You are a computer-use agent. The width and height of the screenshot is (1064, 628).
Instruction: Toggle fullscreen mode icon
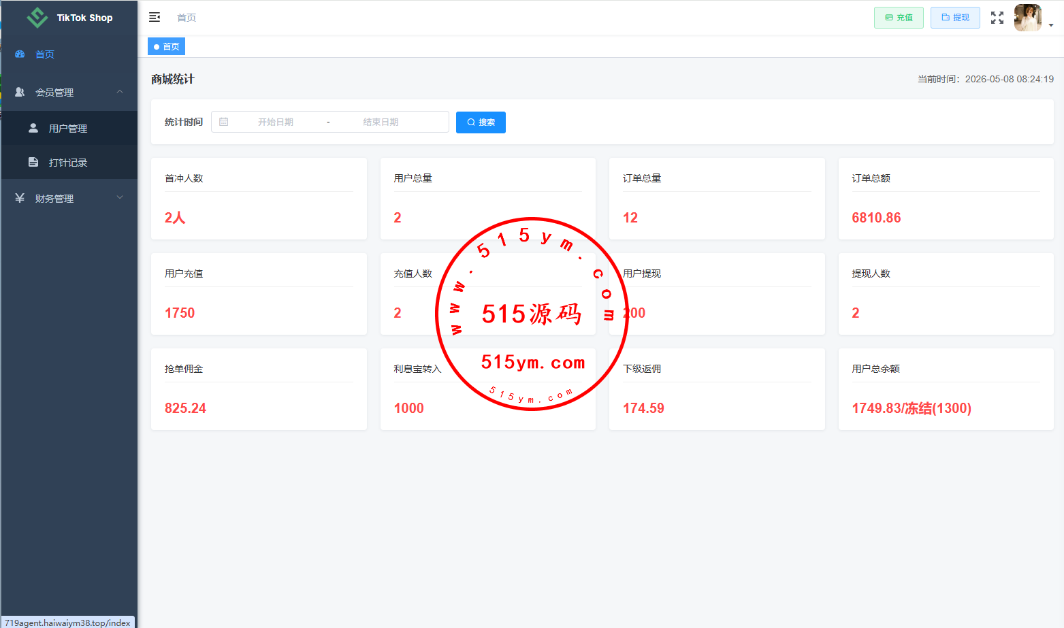[997, 18]
